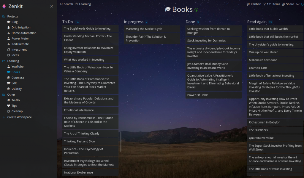Open Kodi Remote flask icon
The height and width of the screenshot is (178, 304).
click(x=9, y=44)
